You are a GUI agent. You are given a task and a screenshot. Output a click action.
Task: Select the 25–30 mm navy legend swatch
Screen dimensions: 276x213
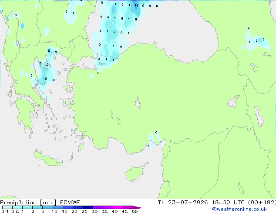[x=88, y=207]
